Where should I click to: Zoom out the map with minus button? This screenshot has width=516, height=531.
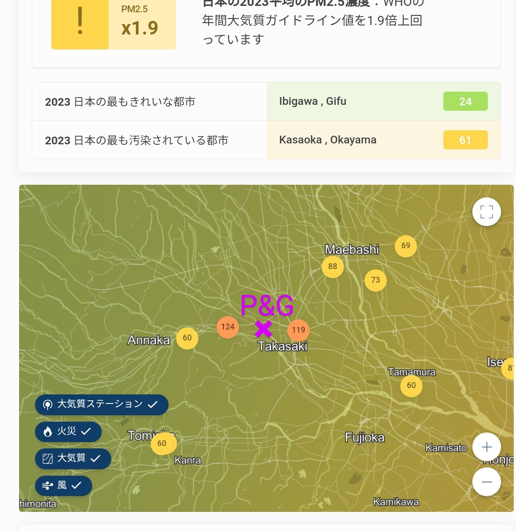point(486,482)
